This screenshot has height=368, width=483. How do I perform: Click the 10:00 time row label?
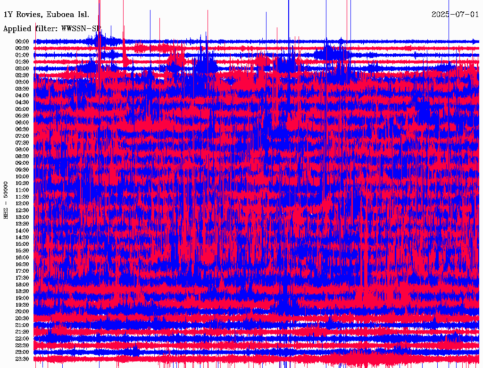pos(23,176)
